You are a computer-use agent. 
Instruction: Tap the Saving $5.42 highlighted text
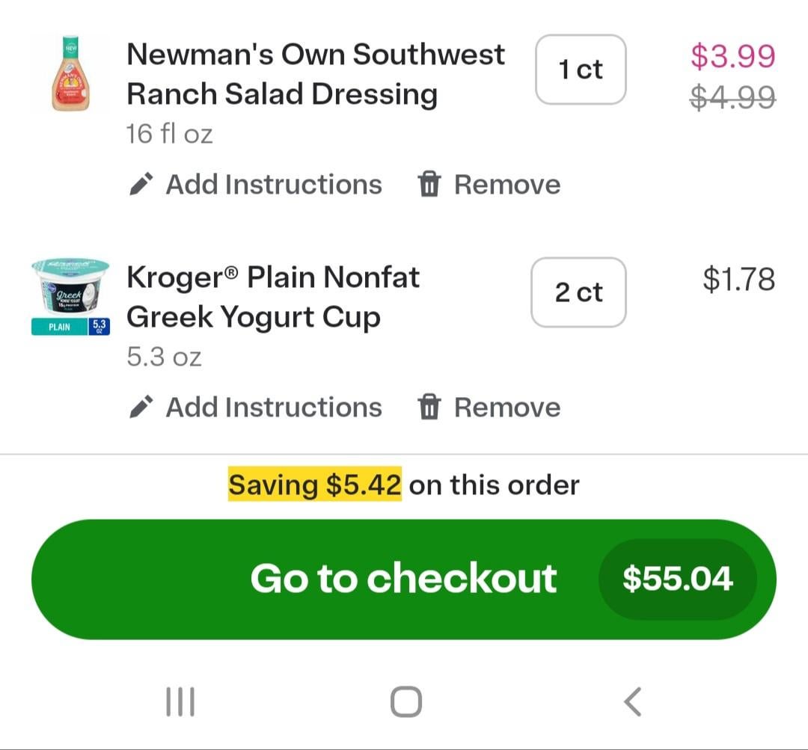315,485
